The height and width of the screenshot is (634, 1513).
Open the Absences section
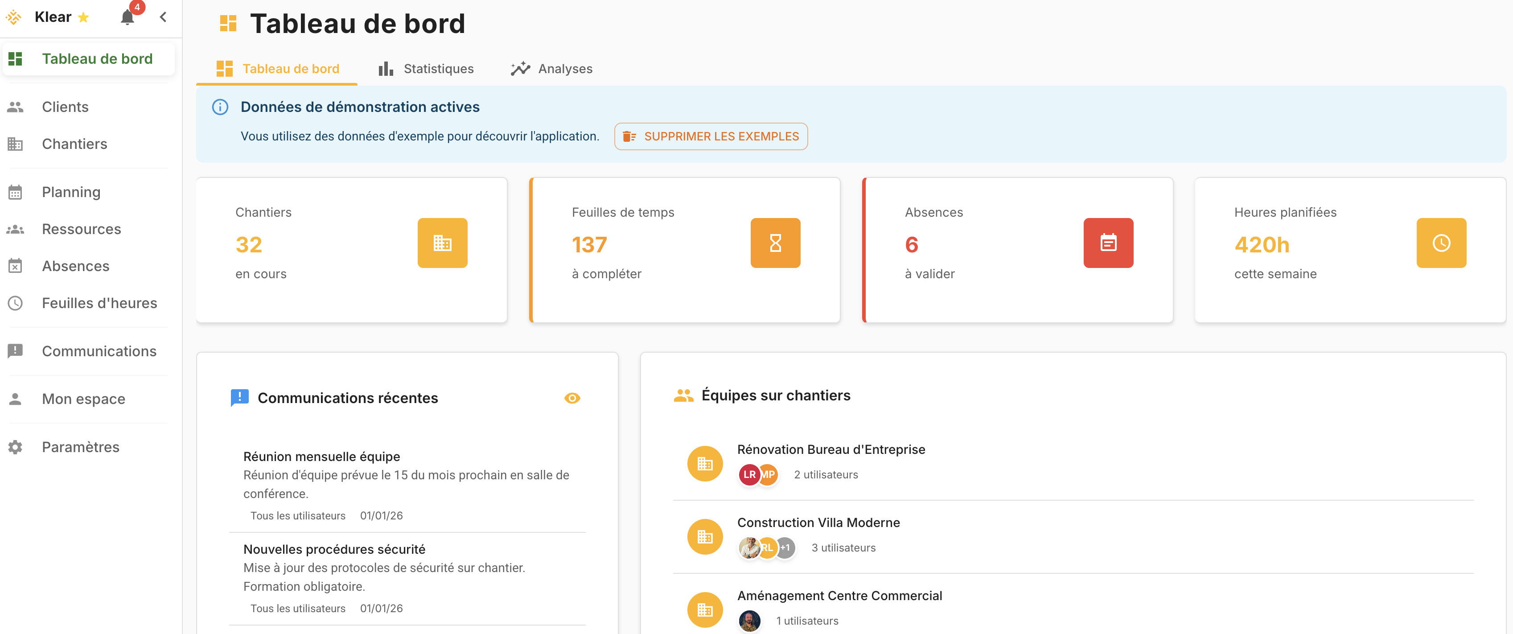pyautogui.click(x=75, y=266)
